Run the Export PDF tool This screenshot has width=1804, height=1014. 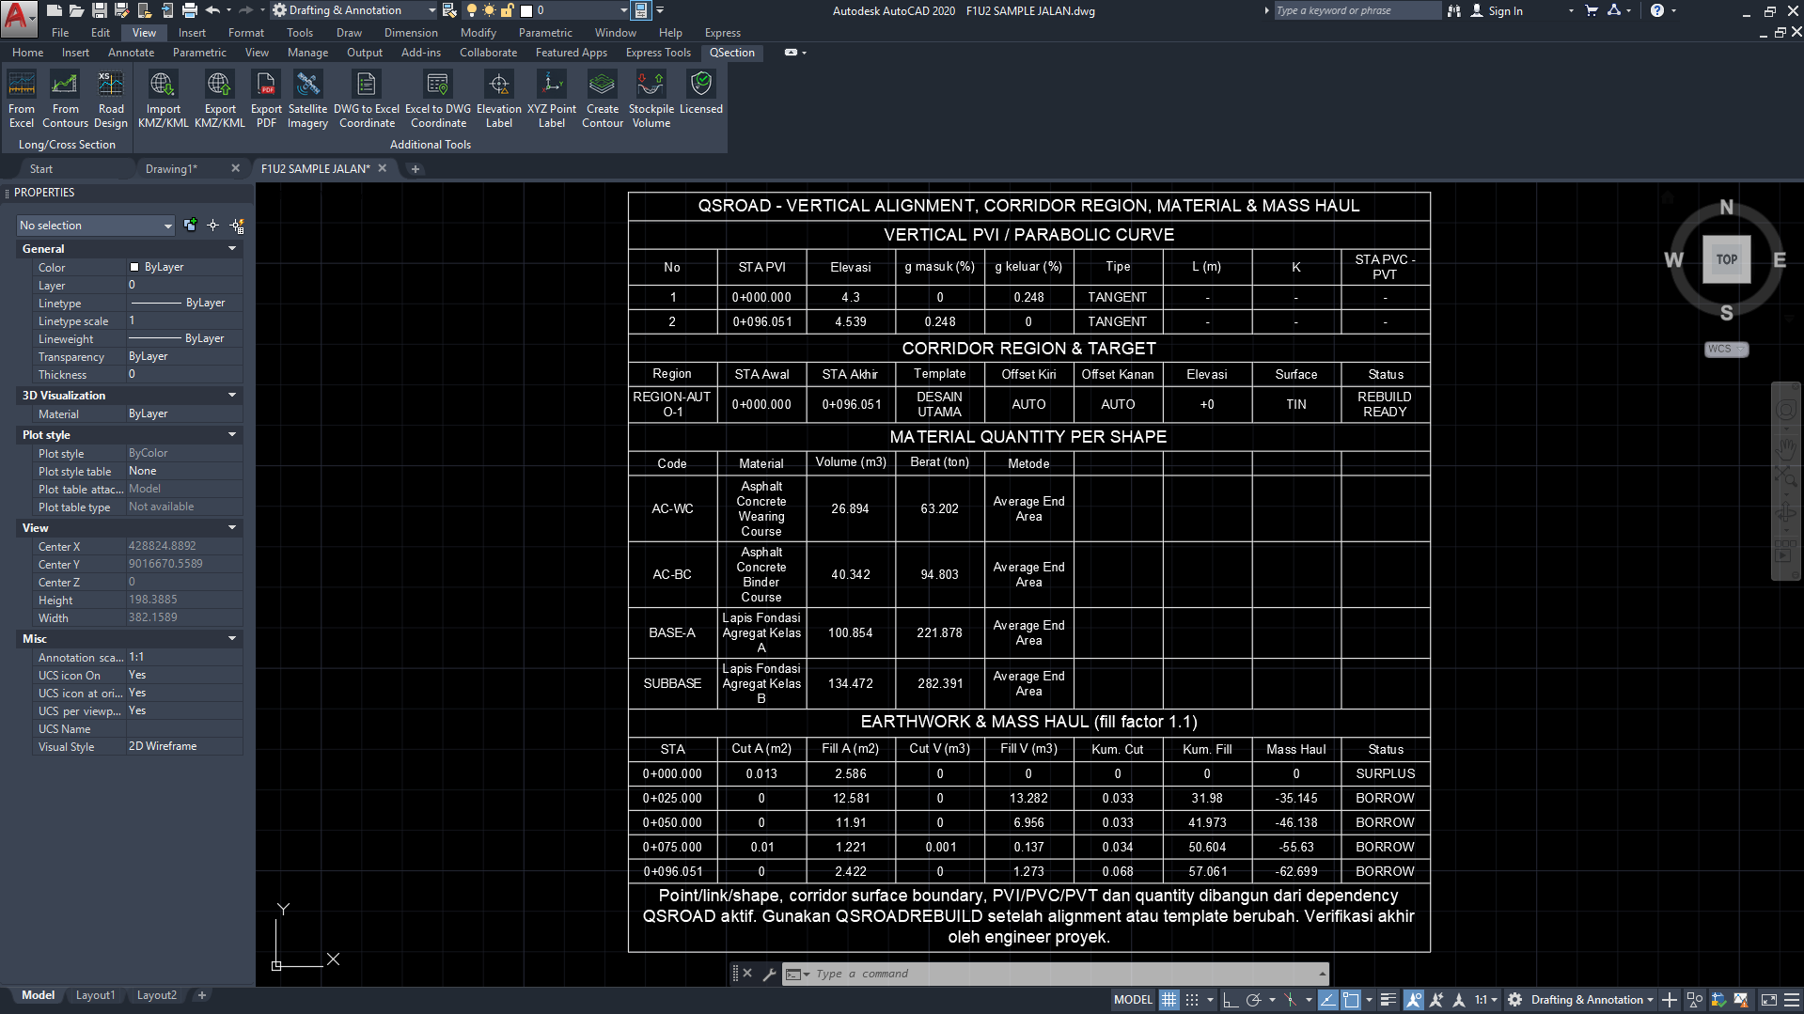tap(267, 99)
